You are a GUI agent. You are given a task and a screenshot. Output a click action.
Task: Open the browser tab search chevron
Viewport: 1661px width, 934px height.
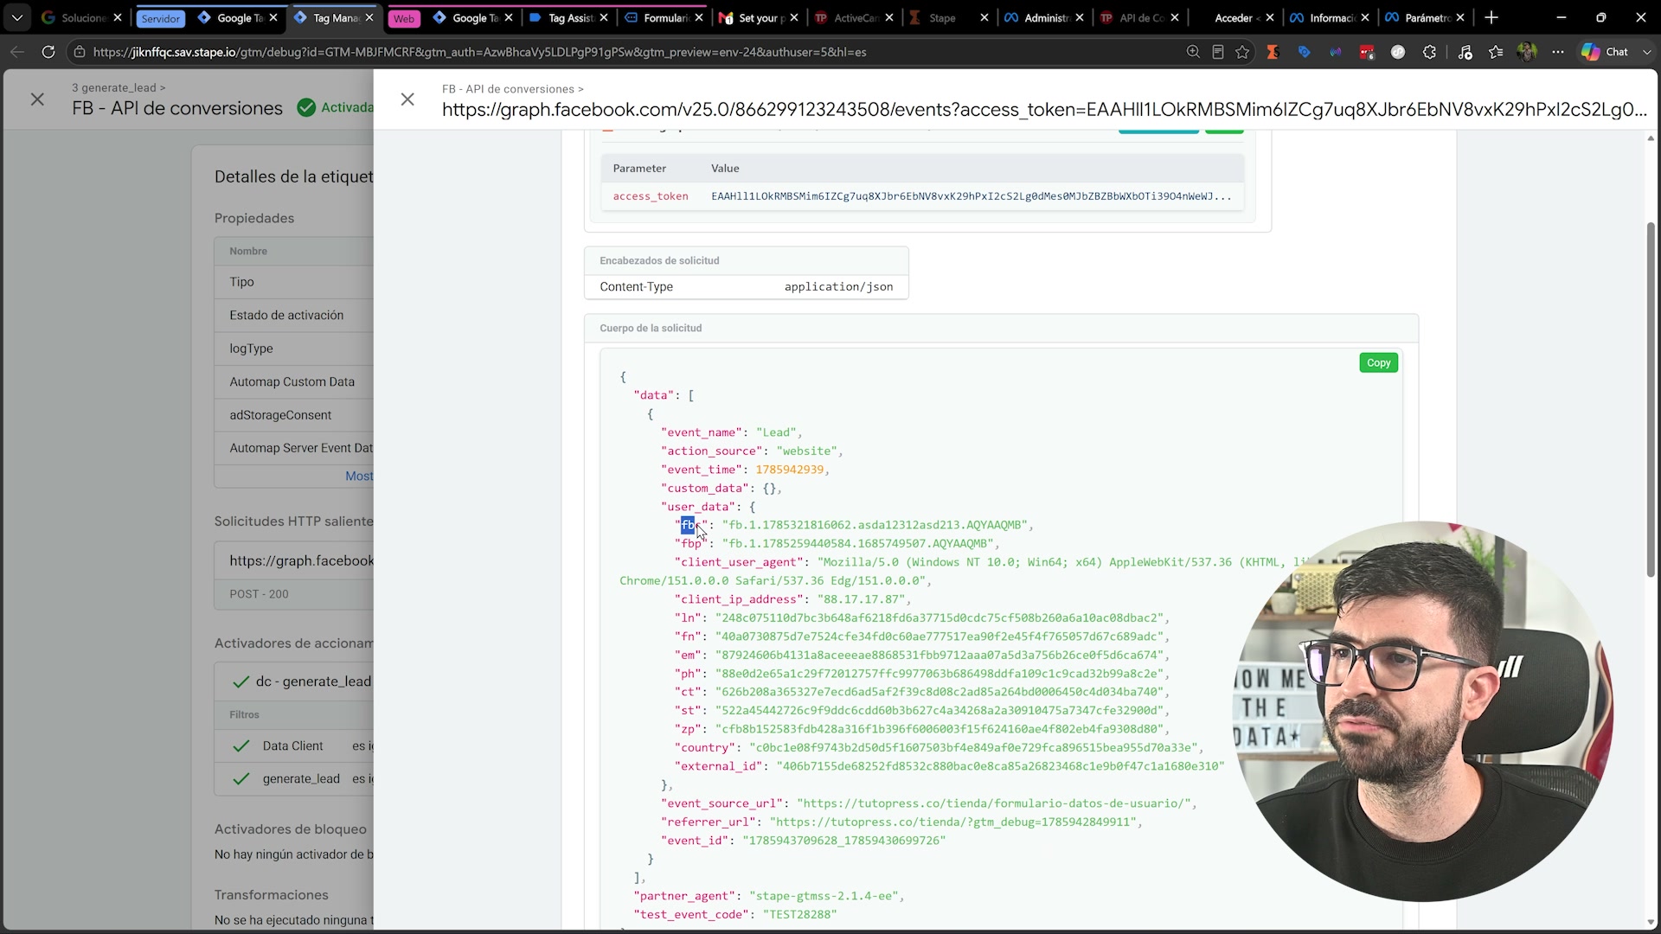tap(16, 17)
